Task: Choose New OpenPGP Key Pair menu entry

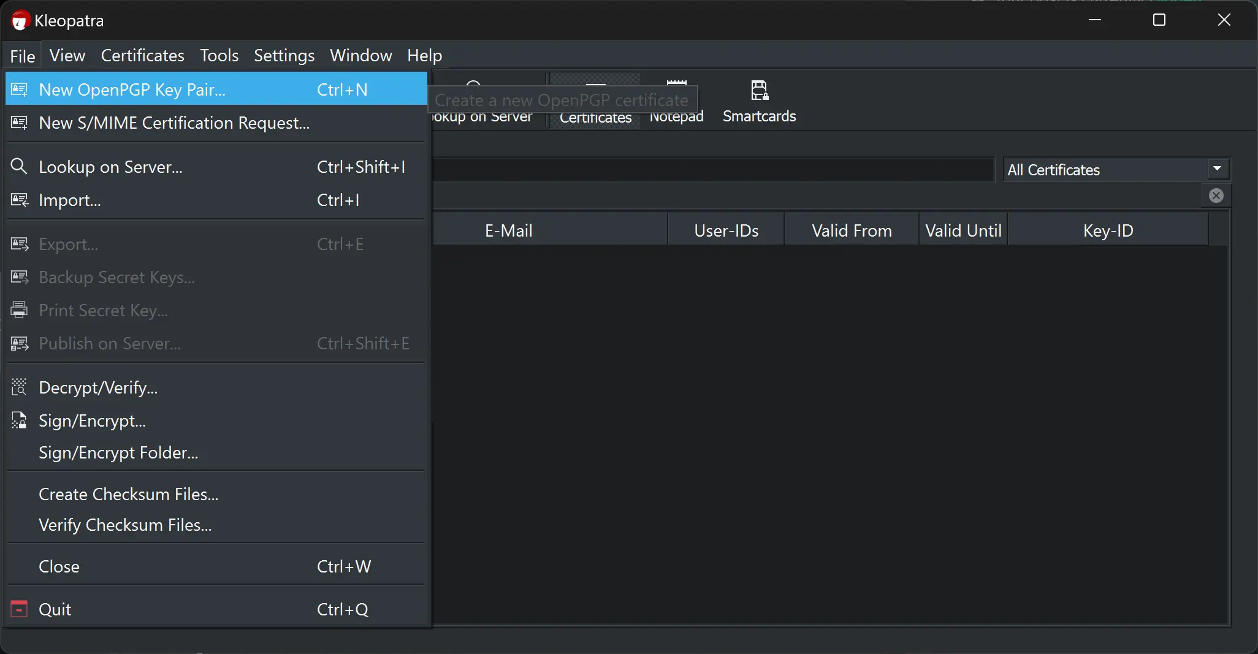Action: 216,89
